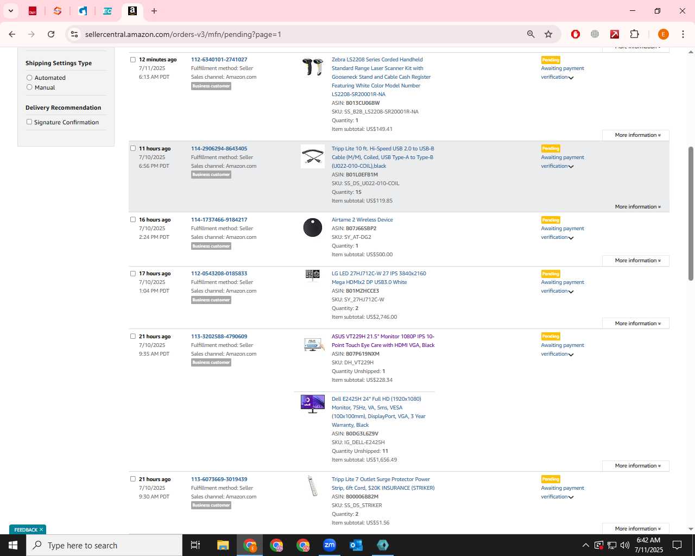Select order 113-6073669-3019439 checkbox

tap(132, 479)
